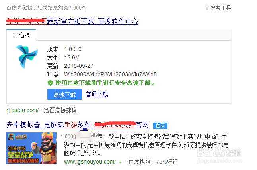Image resolution: width=257 pixels, height=170 pixels.
Task: Open the 皇室战争 game thumbnail image
Action: pos(32,148)
